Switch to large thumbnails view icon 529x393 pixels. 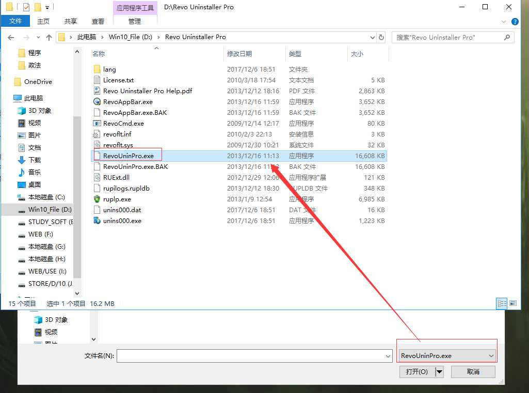pos(513,303)
